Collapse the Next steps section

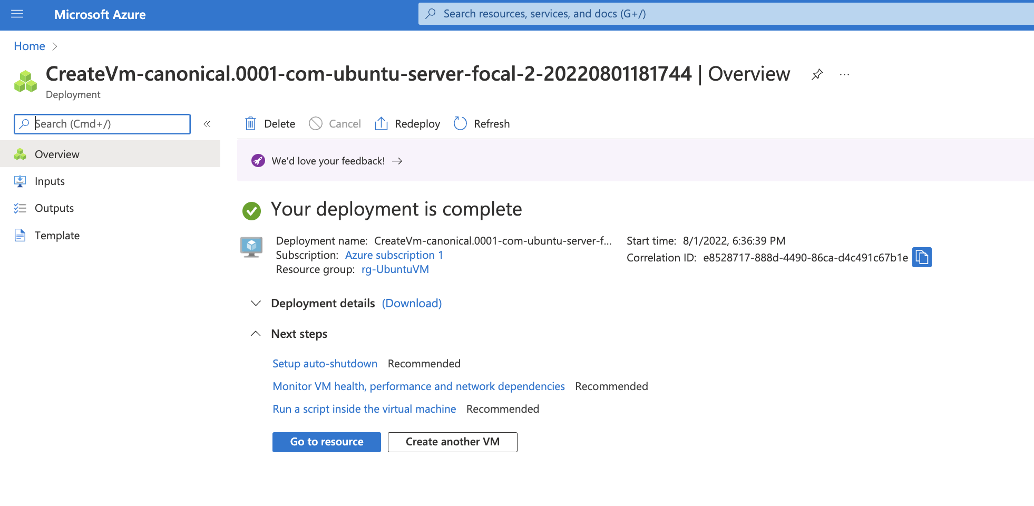click(x=256, y=334)
